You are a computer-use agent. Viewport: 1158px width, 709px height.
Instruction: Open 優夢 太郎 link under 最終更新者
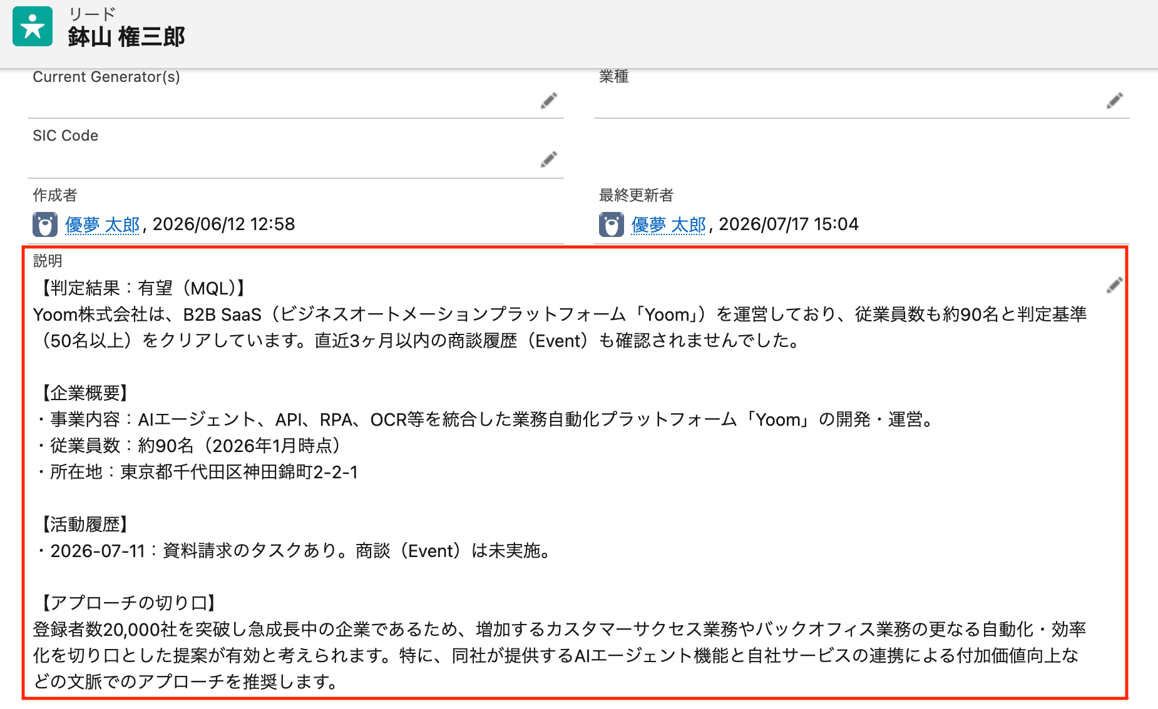(x=669, y=224)
